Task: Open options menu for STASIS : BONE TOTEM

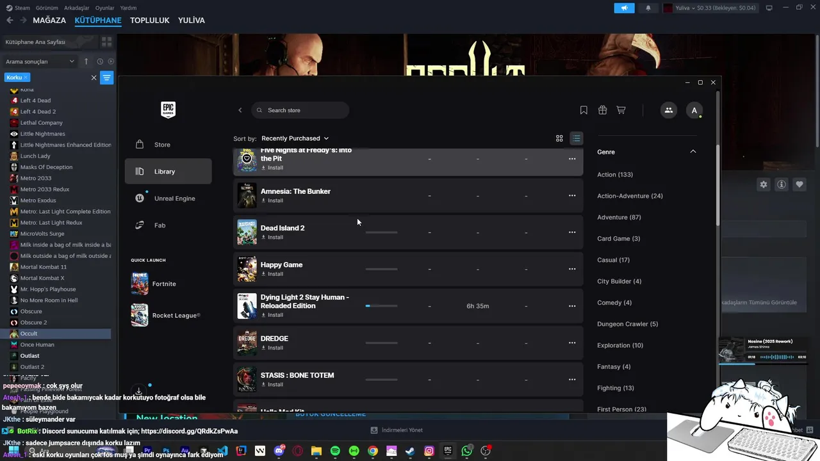Action: 572,380
